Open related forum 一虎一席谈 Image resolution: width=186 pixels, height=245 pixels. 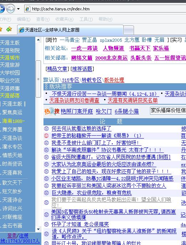[x=84, y=48]
